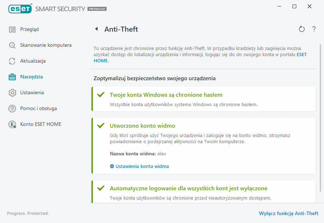Click the gear icon beside Ustawienia konta widma
Viewport: 324px width, 223px height.
pyautogui.click(x=112, y=167)
